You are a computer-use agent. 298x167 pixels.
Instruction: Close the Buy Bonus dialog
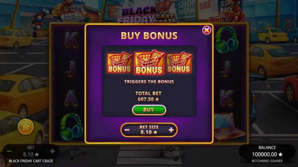[x=206, y=30]
